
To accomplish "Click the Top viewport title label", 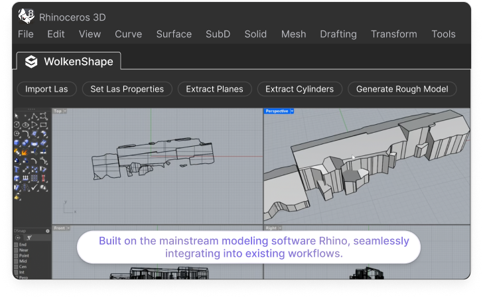I will coord(58,112).
